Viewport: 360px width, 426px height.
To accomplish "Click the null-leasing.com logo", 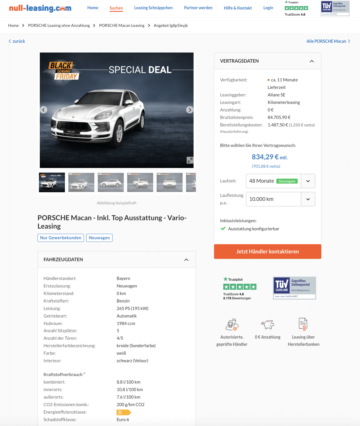I will pos(40,8).
